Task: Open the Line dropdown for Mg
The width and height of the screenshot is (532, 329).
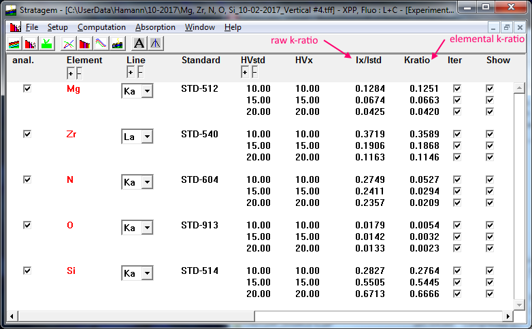Action: 147,91
